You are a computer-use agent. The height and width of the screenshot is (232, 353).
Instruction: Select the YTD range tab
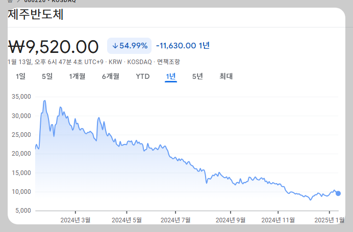coord(143,77)
